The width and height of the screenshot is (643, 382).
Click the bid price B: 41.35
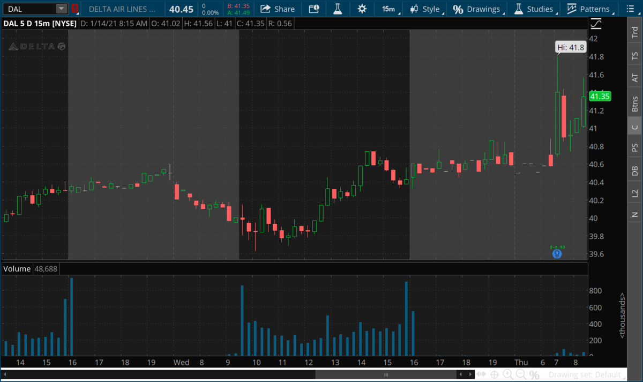pyautogui.click(x=238, y=5)
